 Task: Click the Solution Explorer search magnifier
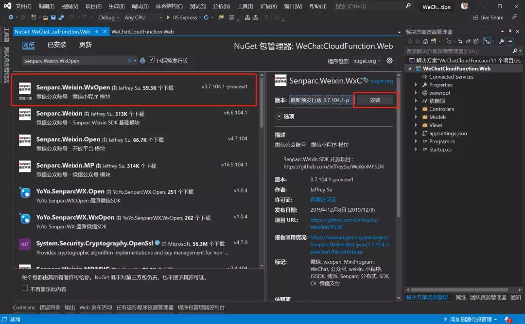(x=515, y=51)
